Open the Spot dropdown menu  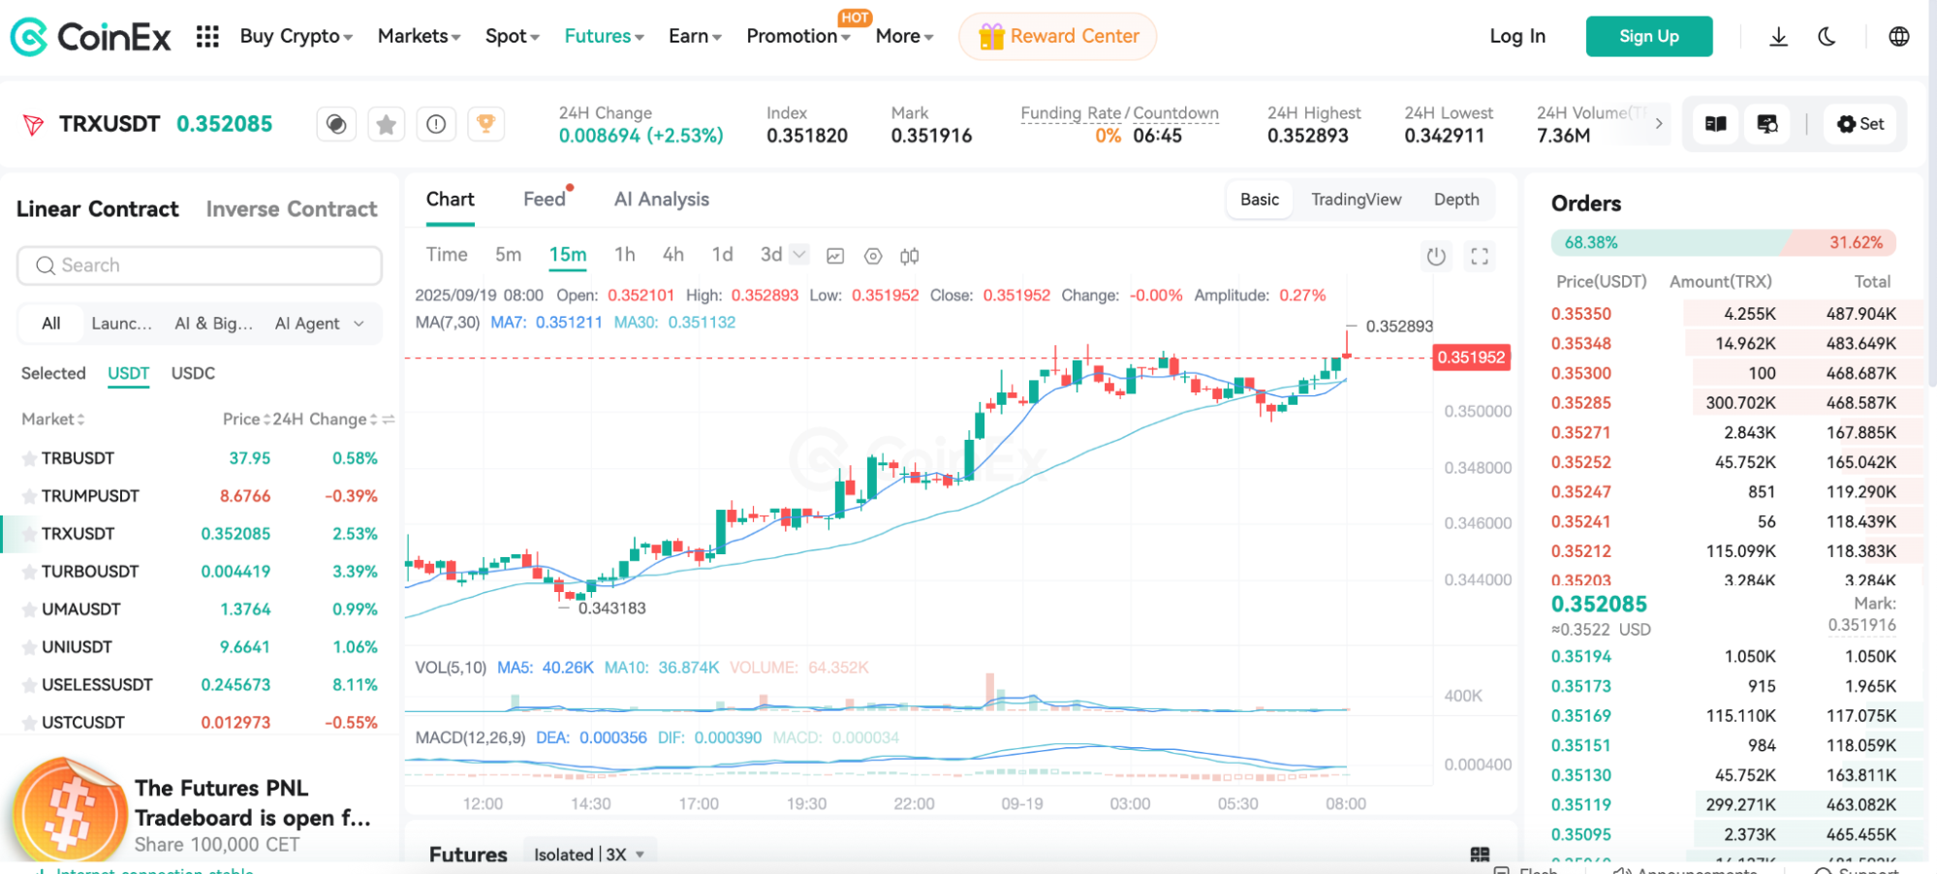513,37
